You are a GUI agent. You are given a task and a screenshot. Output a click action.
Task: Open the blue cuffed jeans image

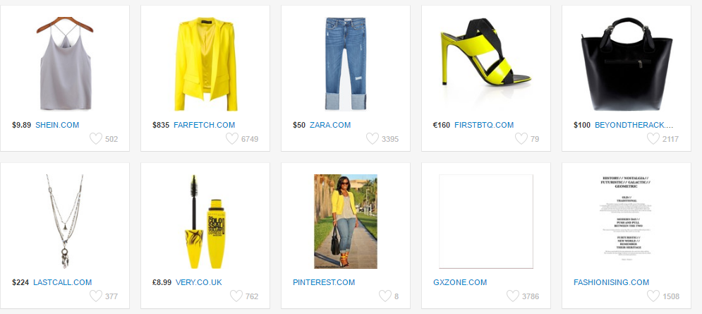[345, 64]
